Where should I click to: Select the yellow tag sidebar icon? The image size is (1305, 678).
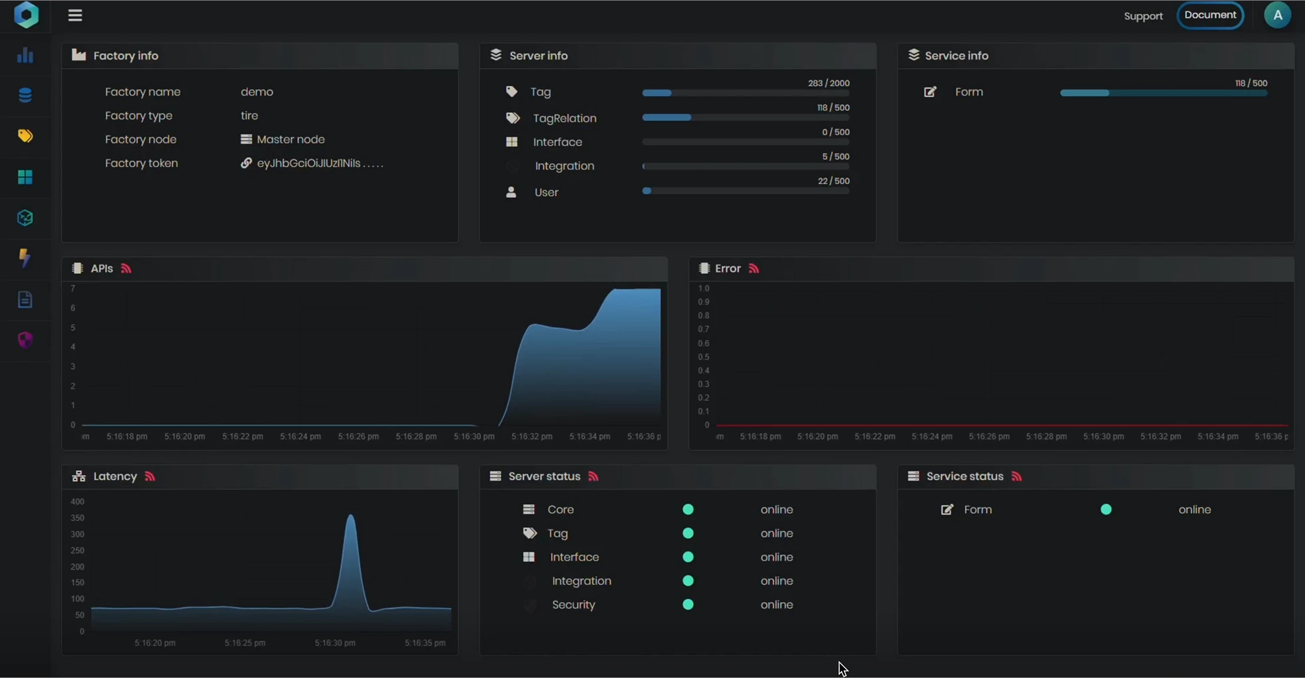[25, 136]
